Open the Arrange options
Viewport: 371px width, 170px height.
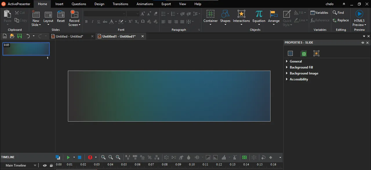pos(274,18)
